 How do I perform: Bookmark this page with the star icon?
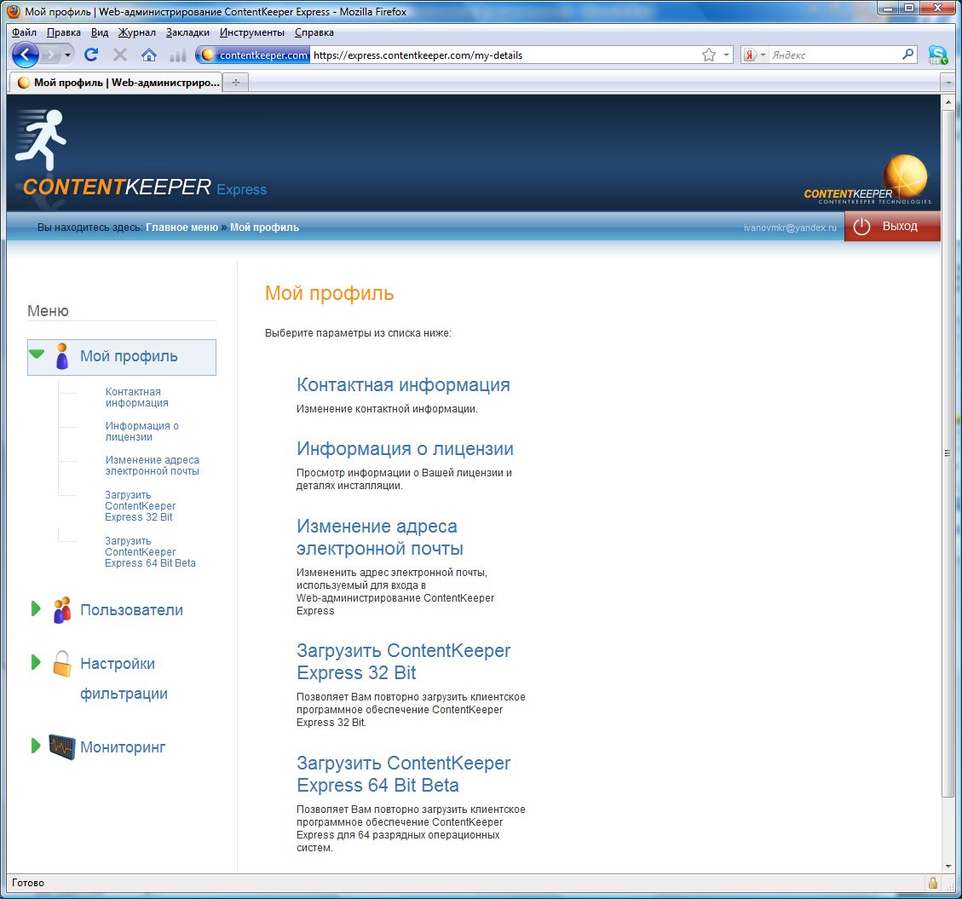pos(709,55)
